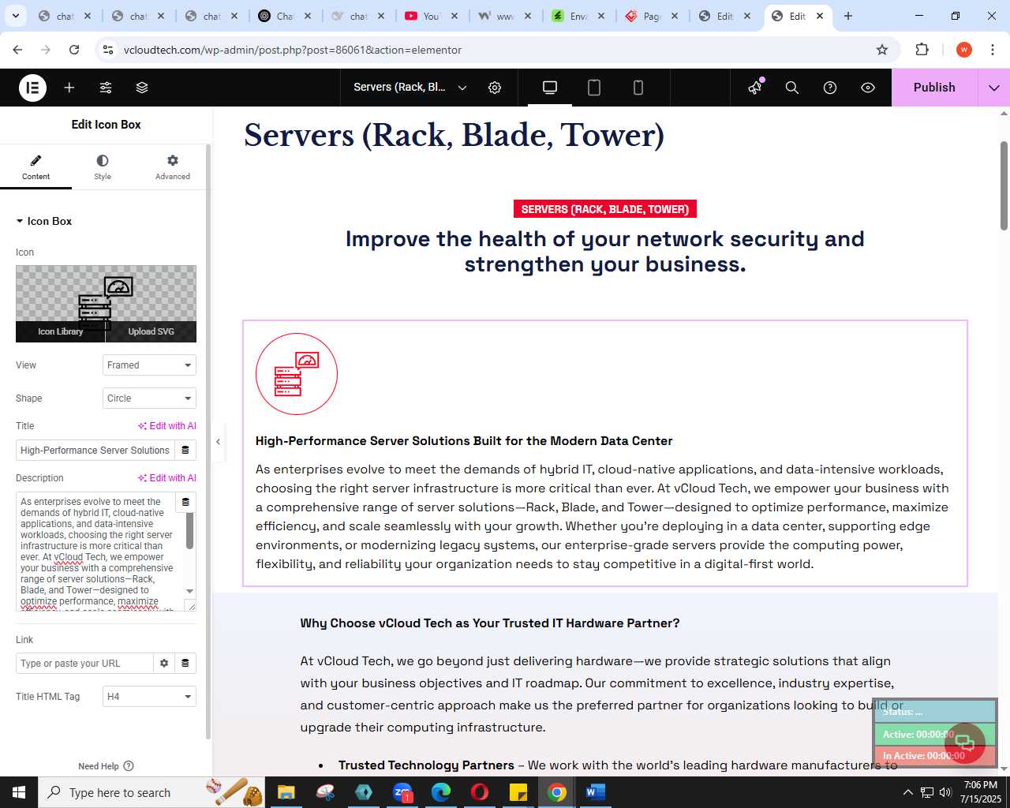Close the active Edit tab
1010x808 pixels.
coord(820,16)
